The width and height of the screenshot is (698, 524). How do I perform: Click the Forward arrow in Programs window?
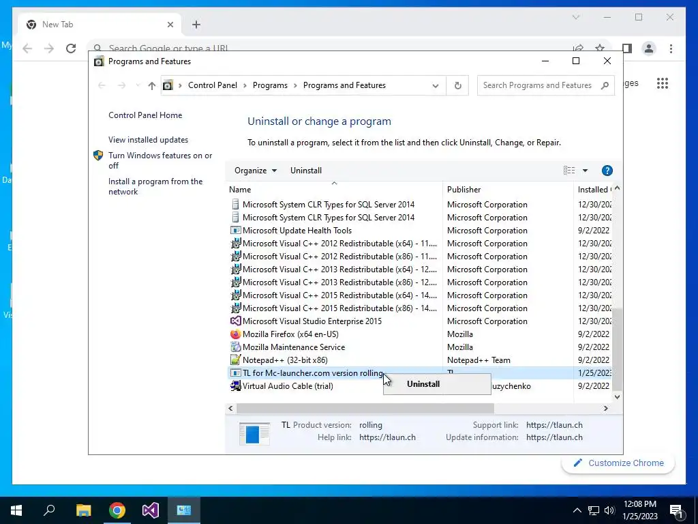pos(121,85)
